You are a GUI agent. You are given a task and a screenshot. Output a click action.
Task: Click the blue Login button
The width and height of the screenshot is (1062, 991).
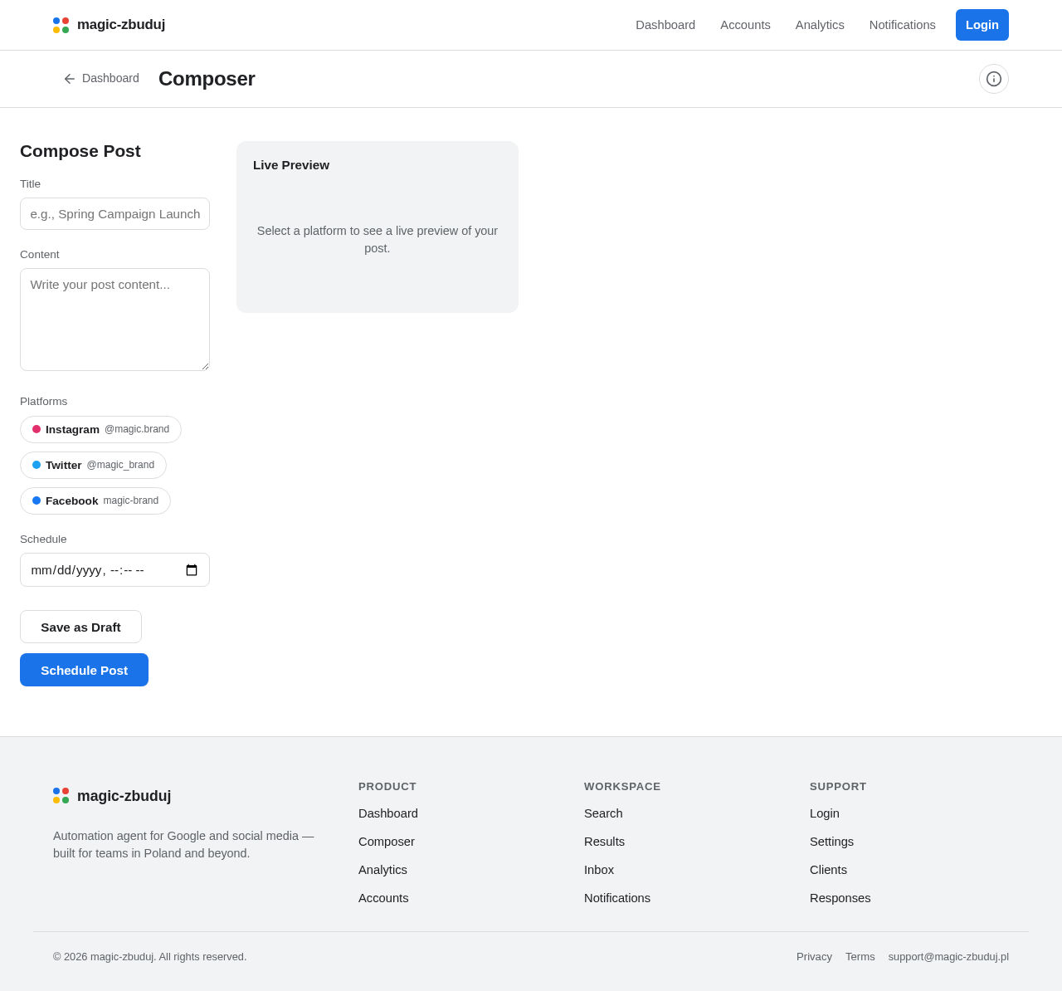pos(982,25)
